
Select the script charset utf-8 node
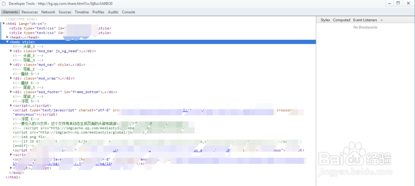click(x=158, y=112)
